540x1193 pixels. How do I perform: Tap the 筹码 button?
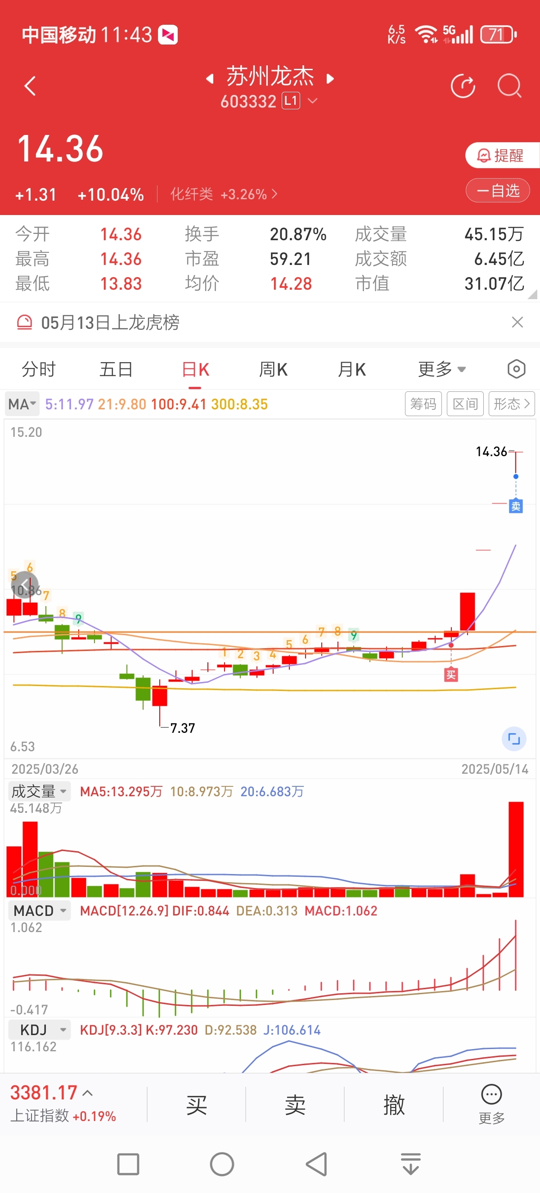click(x=423, y=404)
